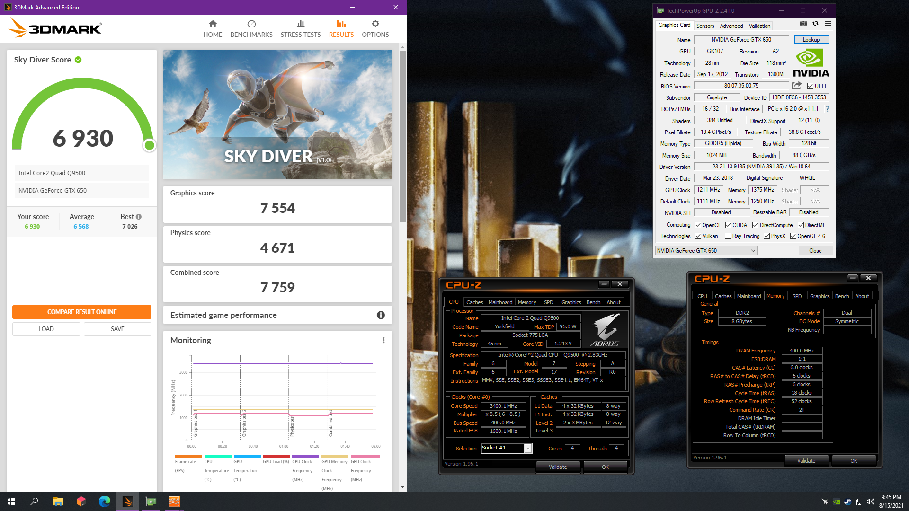Click the SAVE button in 3DMark

(117, 329)
